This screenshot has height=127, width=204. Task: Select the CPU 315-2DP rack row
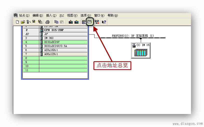(x=54, y=30)
